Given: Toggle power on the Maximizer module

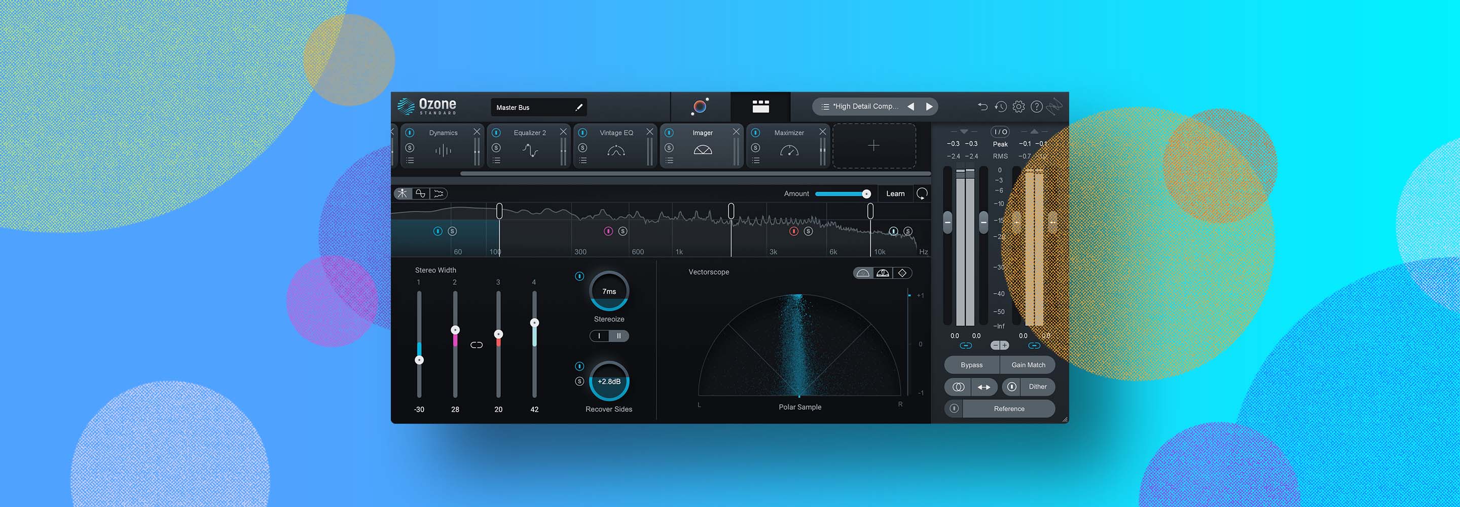Looking at the screenshot, I should click(755, 133).
